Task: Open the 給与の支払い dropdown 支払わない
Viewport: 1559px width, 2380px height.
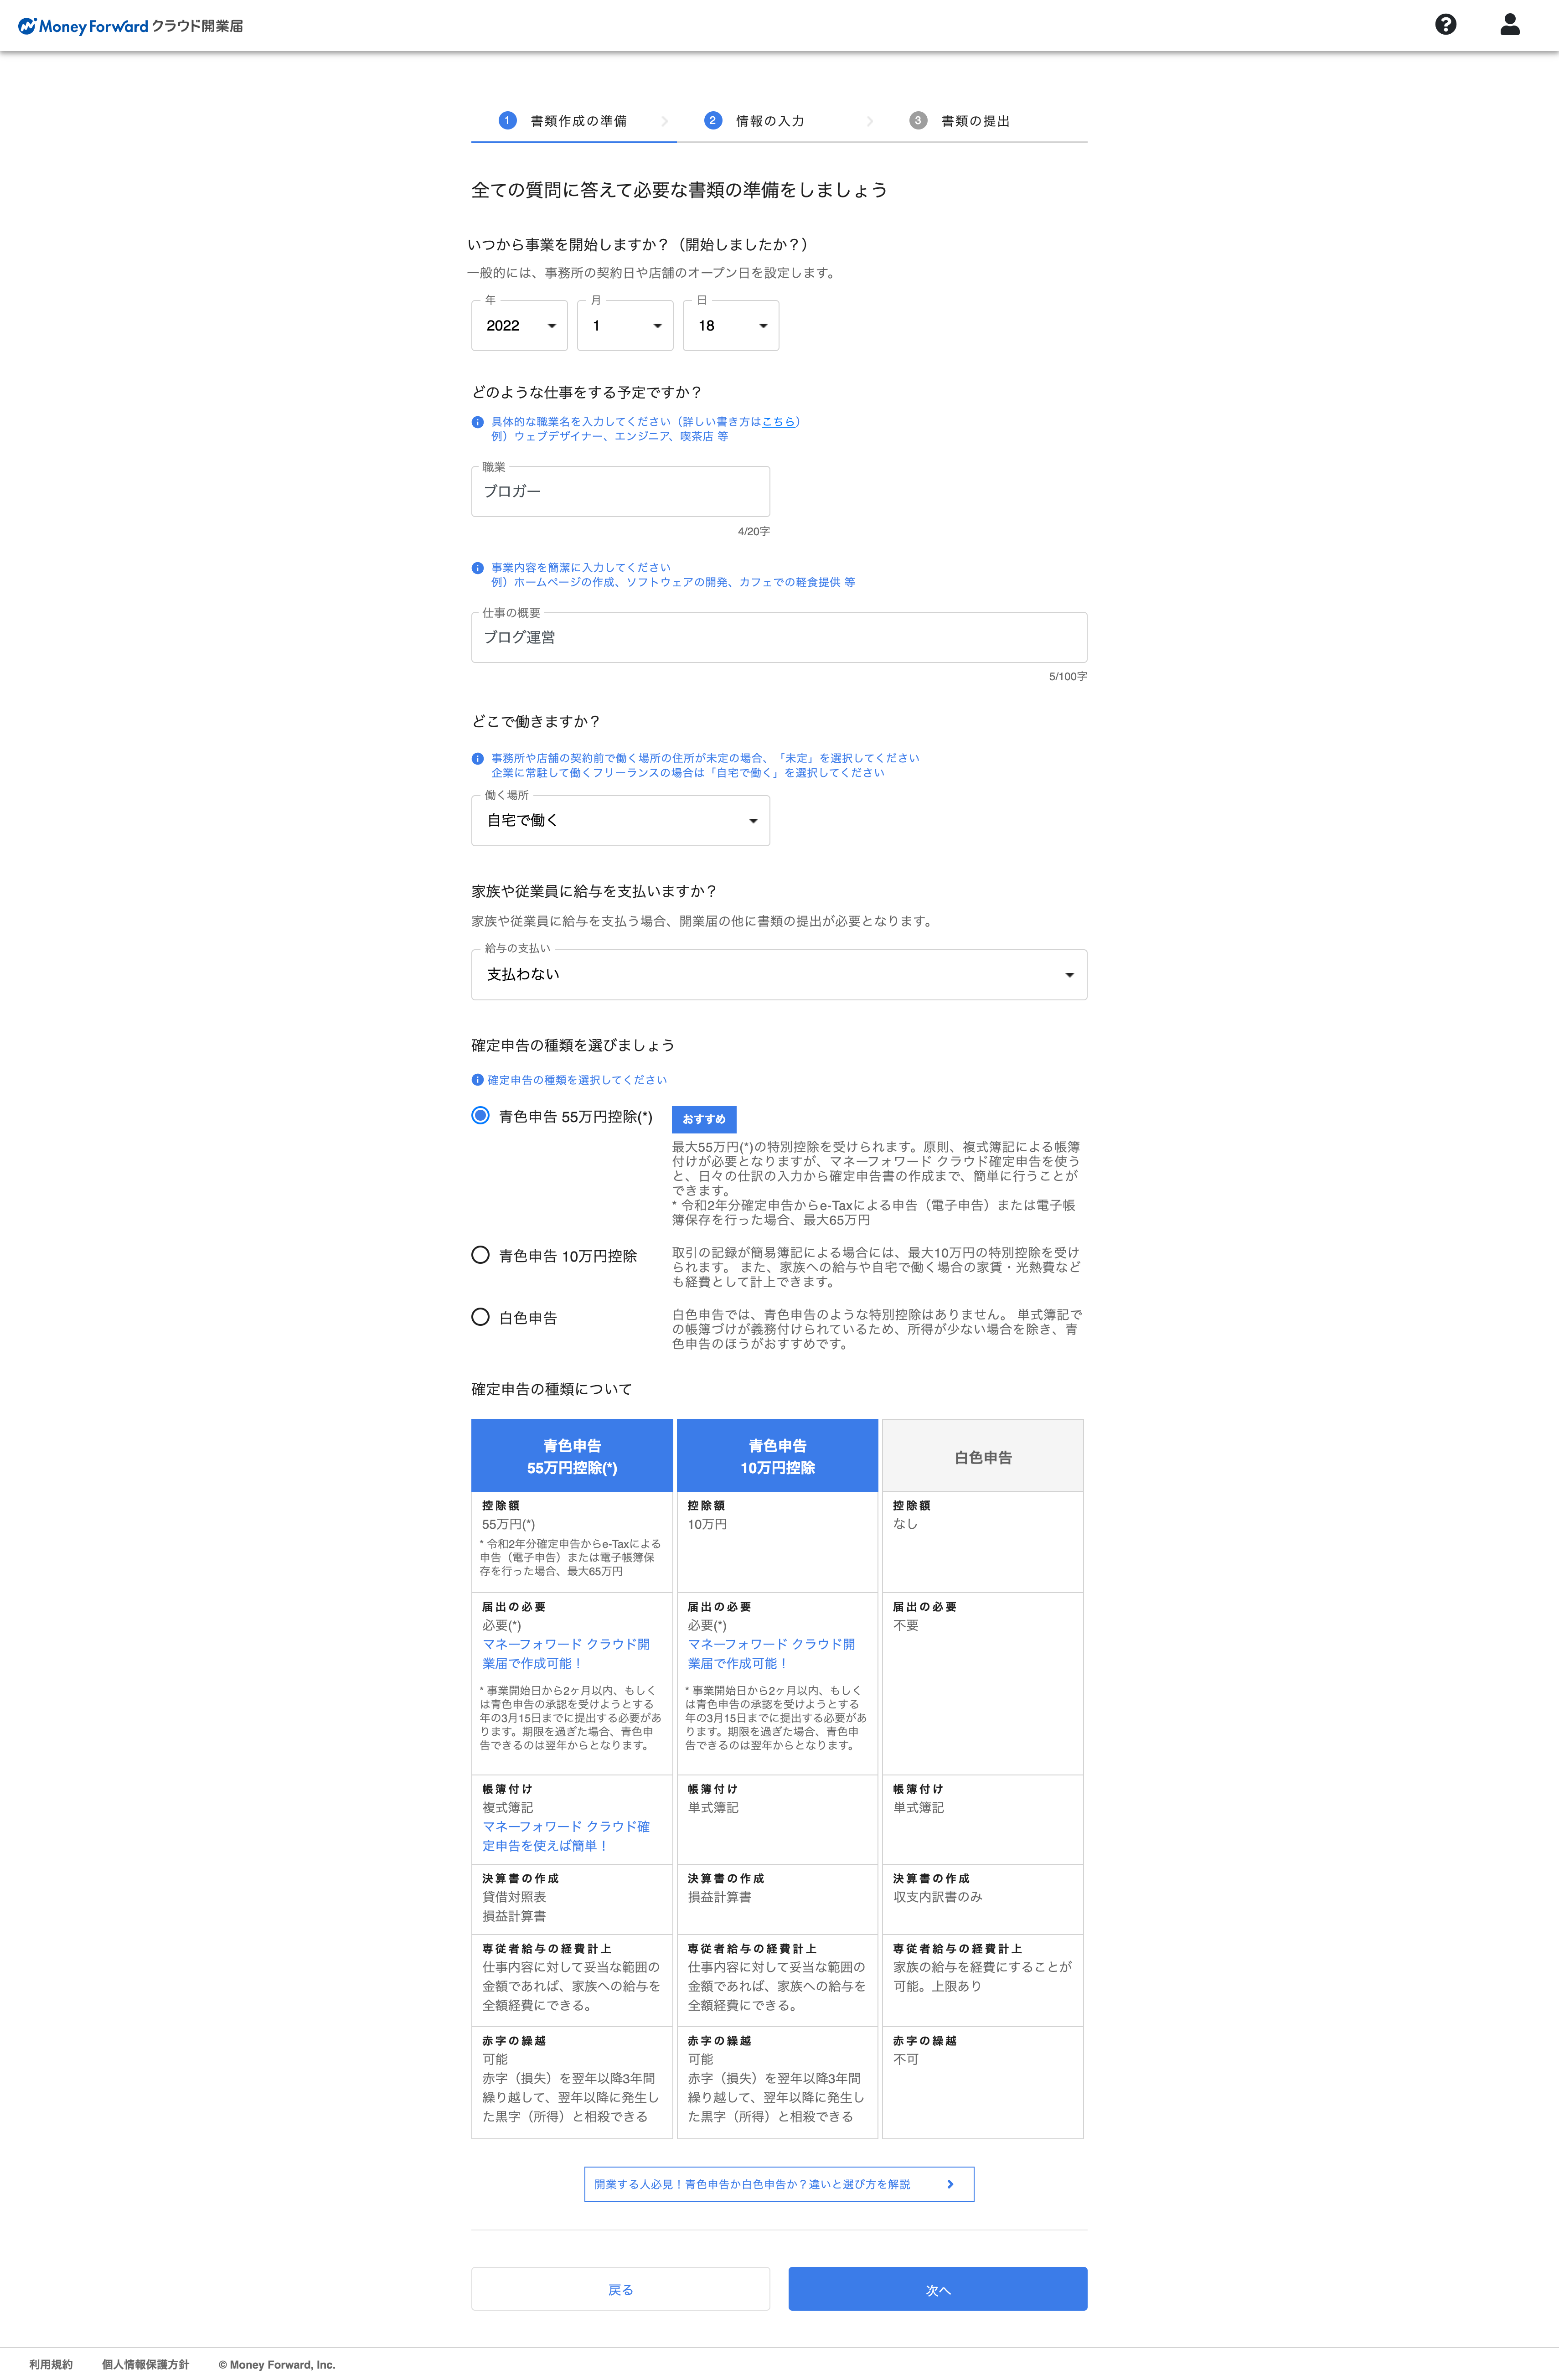Action: [x=779, y=975]
